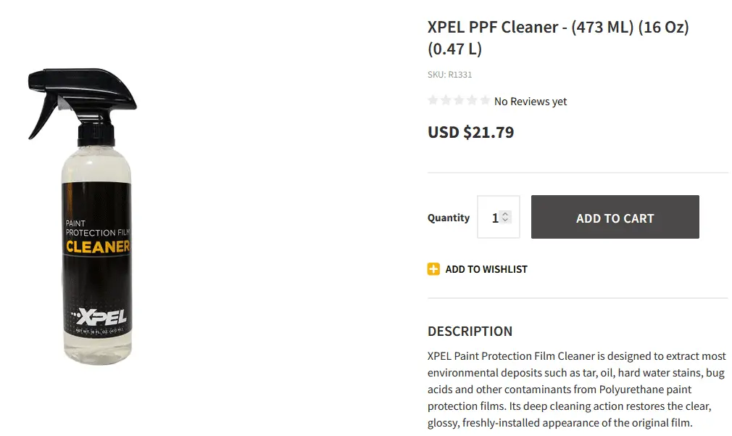Image resolution: width=732 pixels, height=436 pixels.
Task: Click the second rating star
Action: tap(446, 101)
